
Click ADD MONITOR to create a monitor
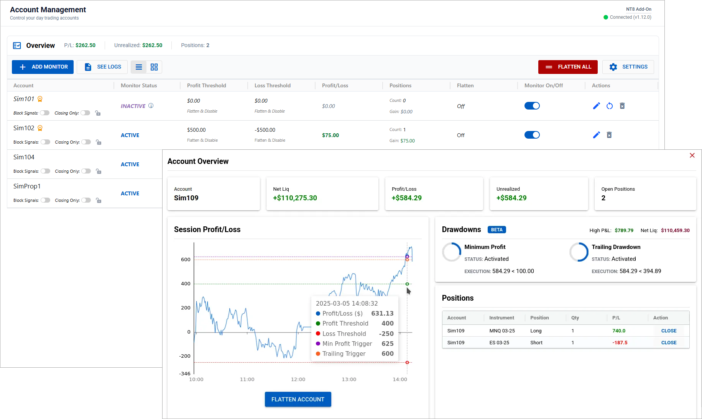(x=42, y=67)
